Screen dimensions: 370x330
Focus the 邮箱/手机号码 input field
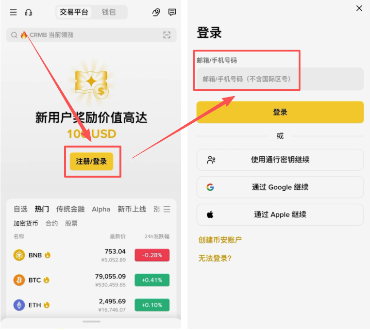pos(280,79)
